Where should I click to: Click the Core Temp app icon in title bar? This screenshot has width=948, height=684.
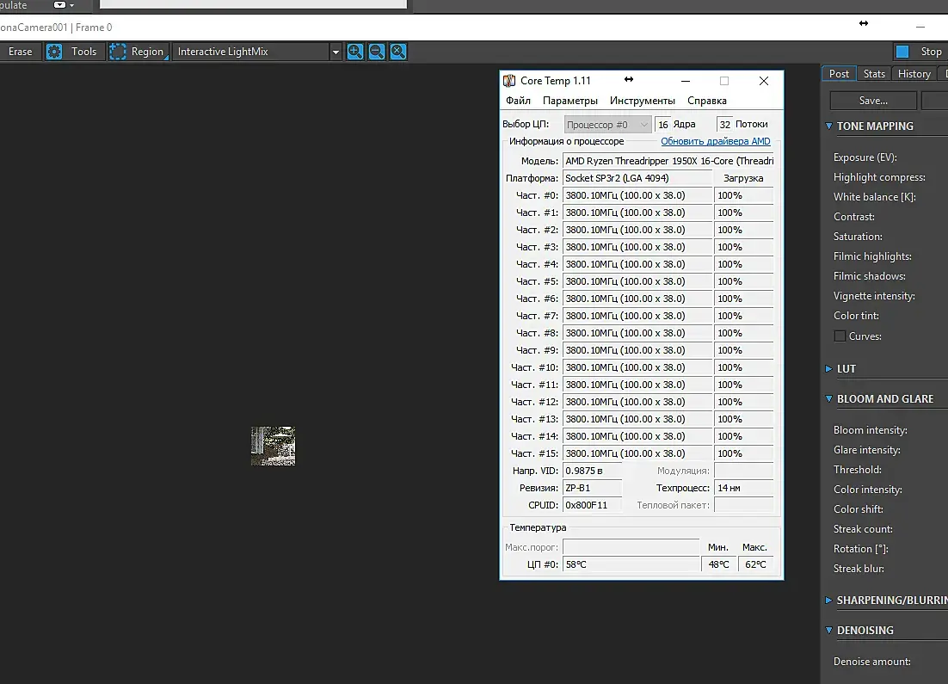point(509,80)
